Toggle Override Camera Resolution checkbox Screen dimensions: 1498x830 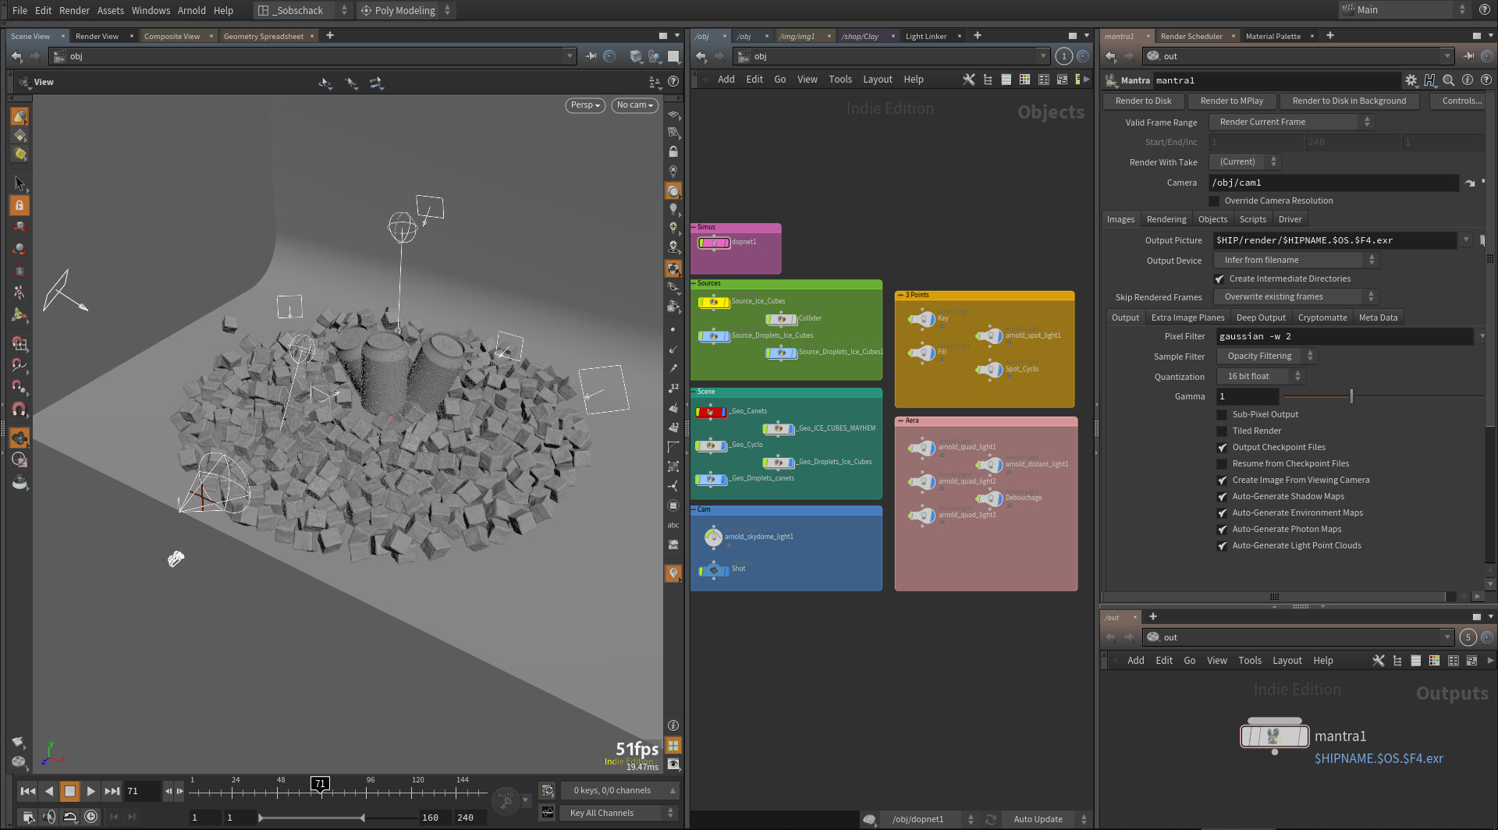(1214, 201)
